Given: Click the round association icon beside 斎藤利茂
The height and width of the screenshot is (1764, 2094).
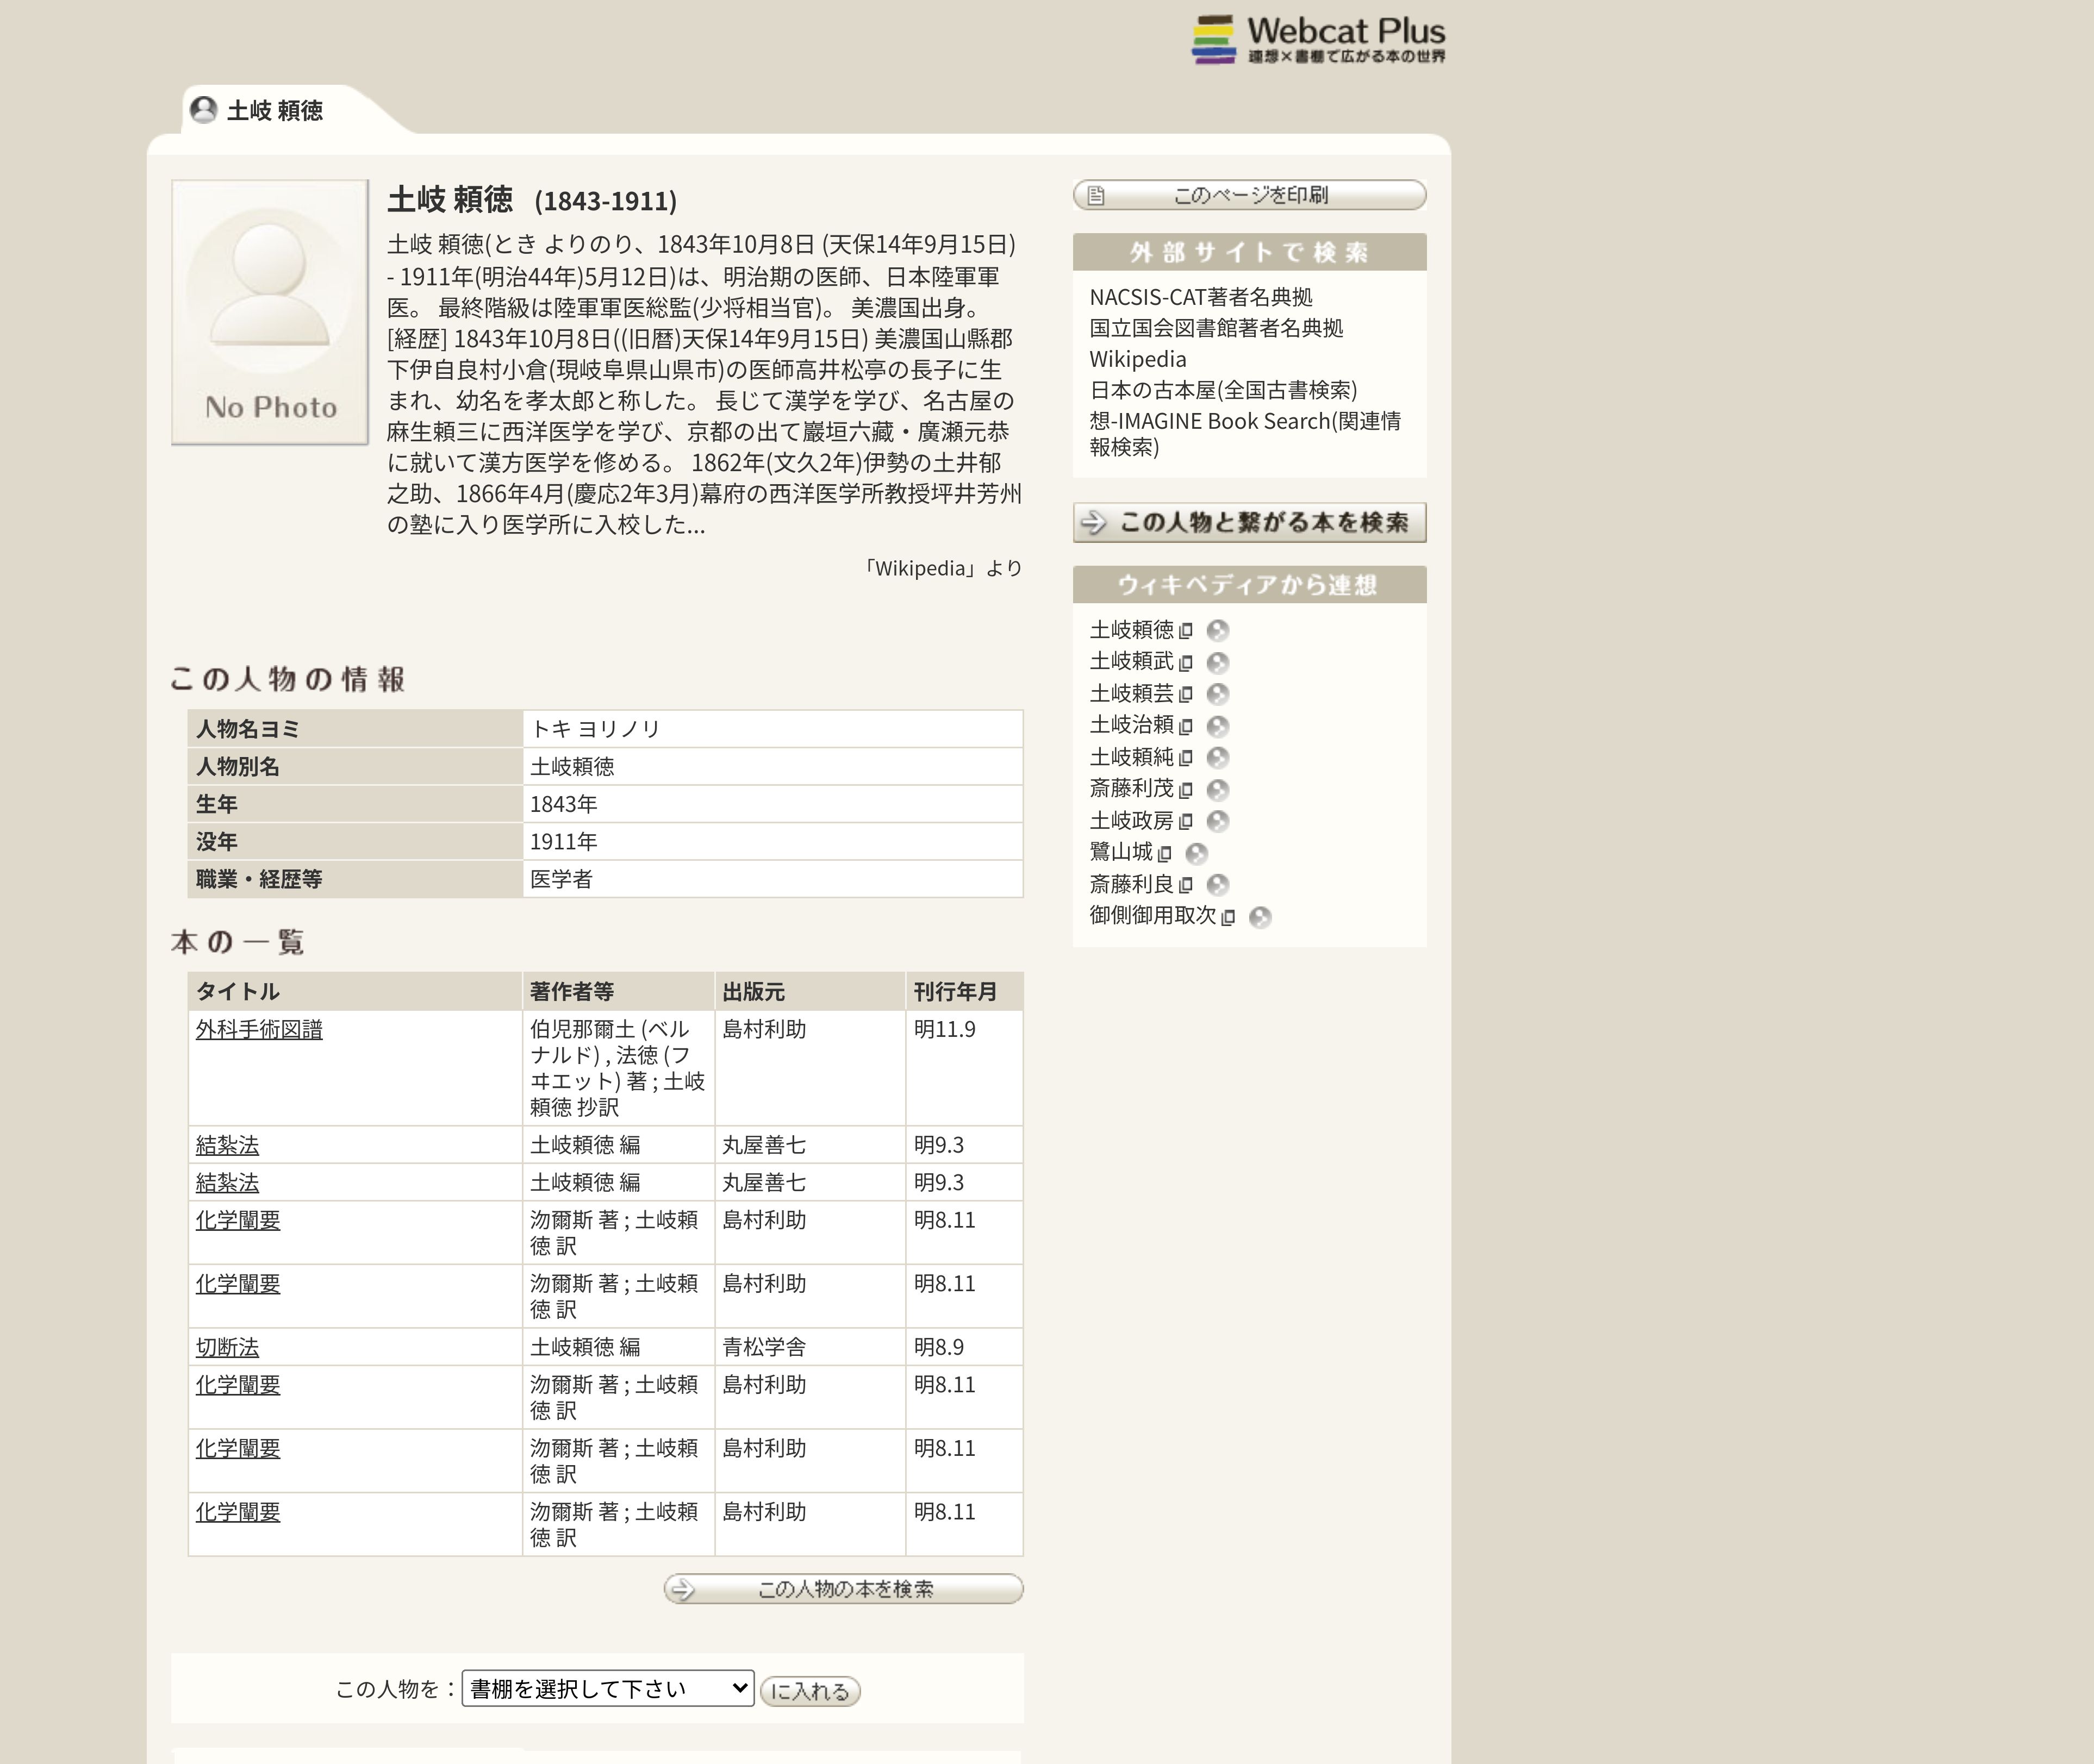Looking at the screenshot, I should 1218,790.
